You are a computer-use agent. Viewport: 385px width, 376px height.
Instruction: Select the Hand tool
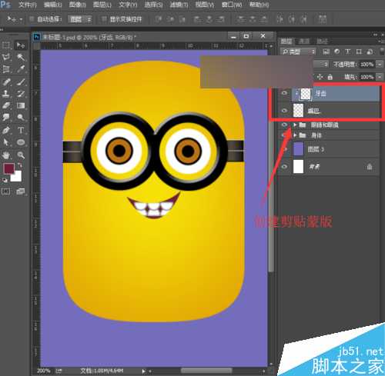click(5, 155)
